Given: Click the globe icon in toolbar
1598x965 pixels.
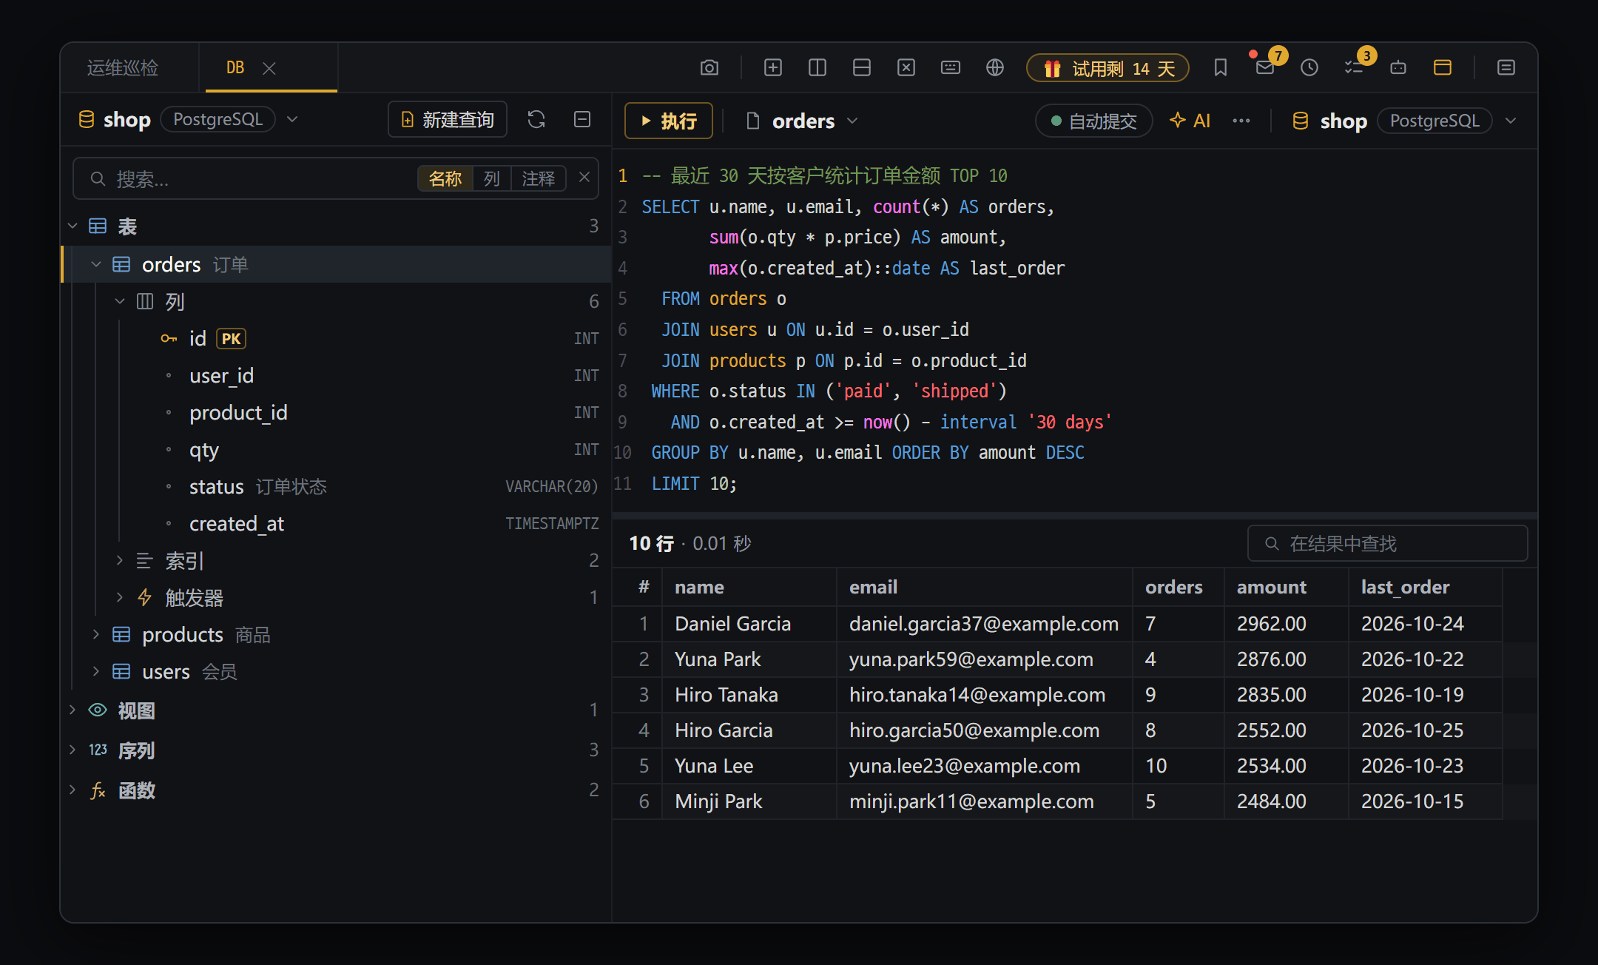Looking at the screenshot, I should pos(995,68).
